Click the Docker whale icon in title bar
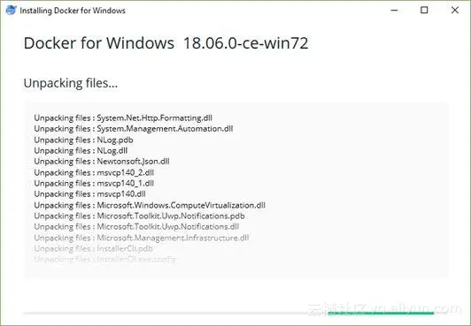Image resolution: width=471 pixels, height=326 pixels. 12,11
